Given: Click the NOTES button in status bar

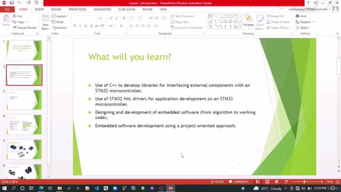Looking at the screenshot, I should pos(217,182).
